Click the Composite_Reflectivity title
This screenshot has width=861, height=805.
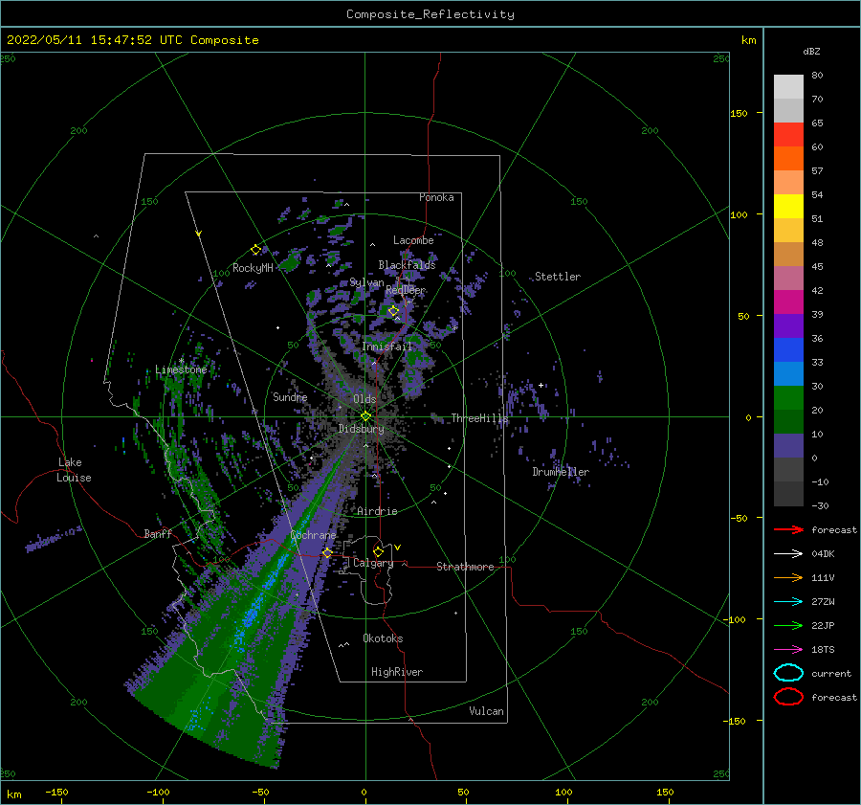430,14
